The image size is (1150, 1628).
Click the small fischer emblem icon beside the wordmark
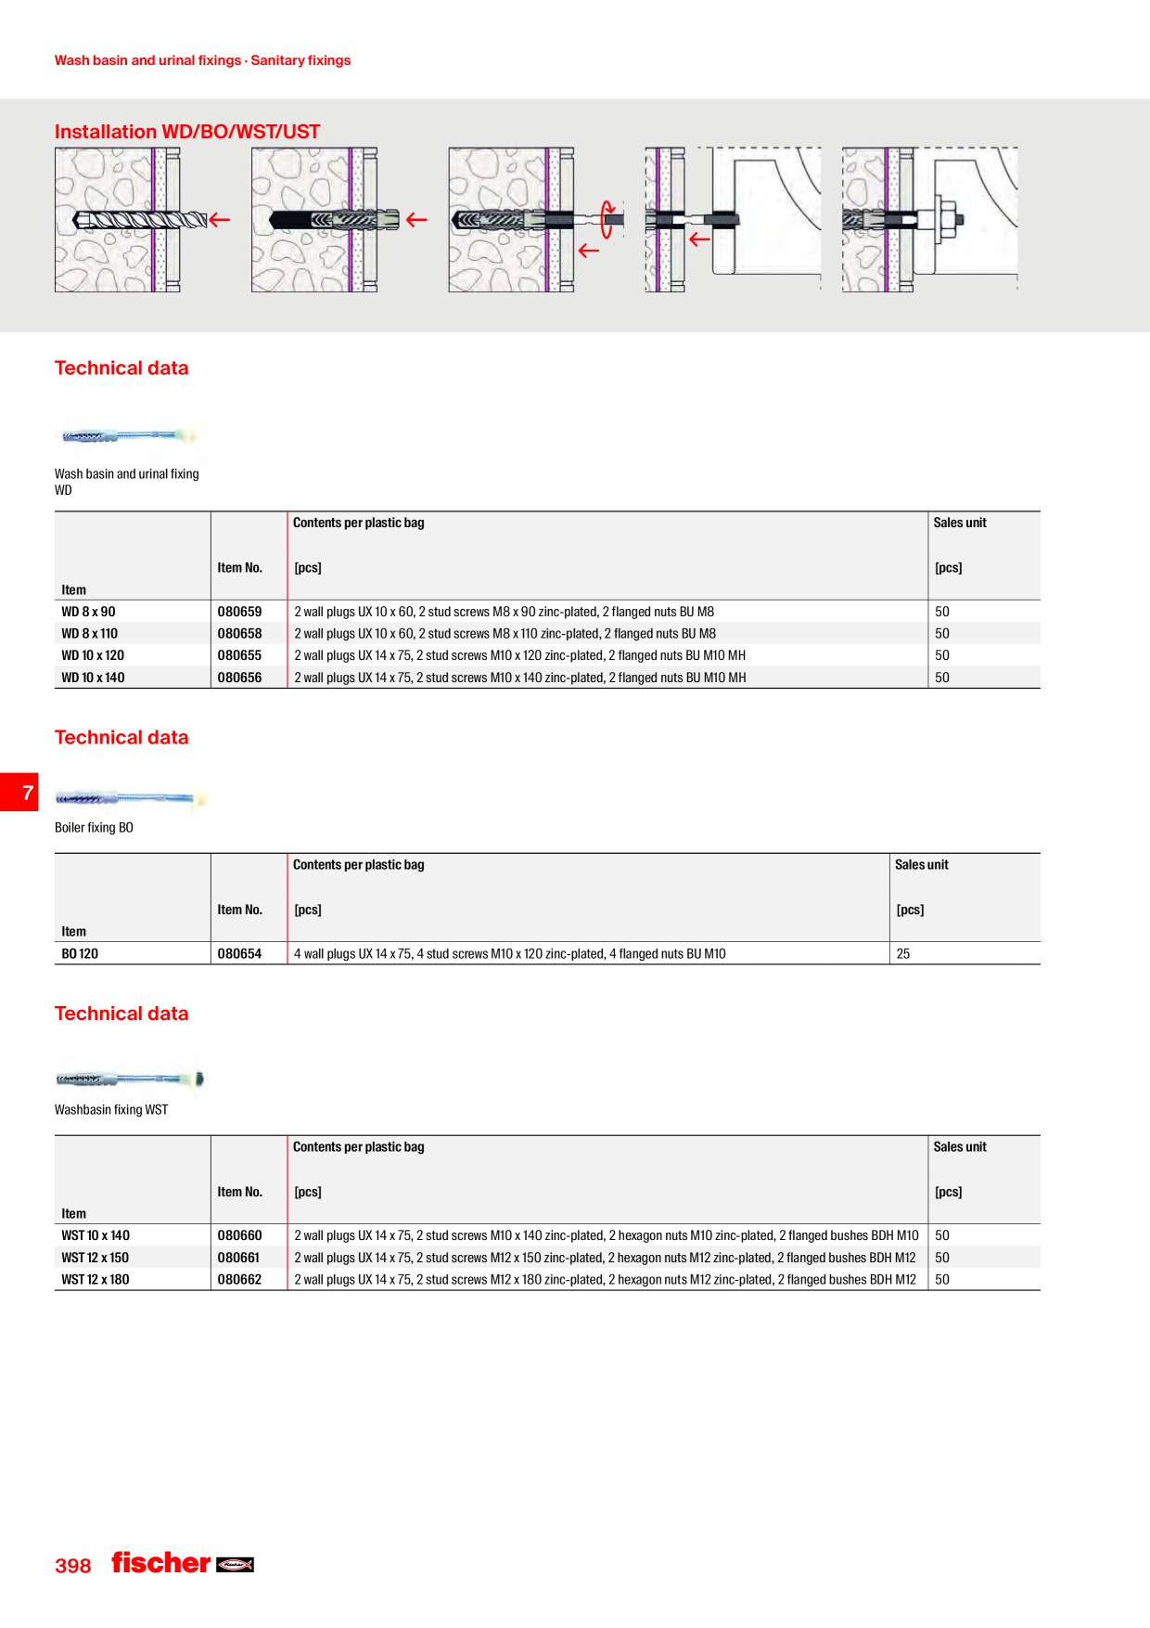pyautogui.click(x=236, y=1565)
